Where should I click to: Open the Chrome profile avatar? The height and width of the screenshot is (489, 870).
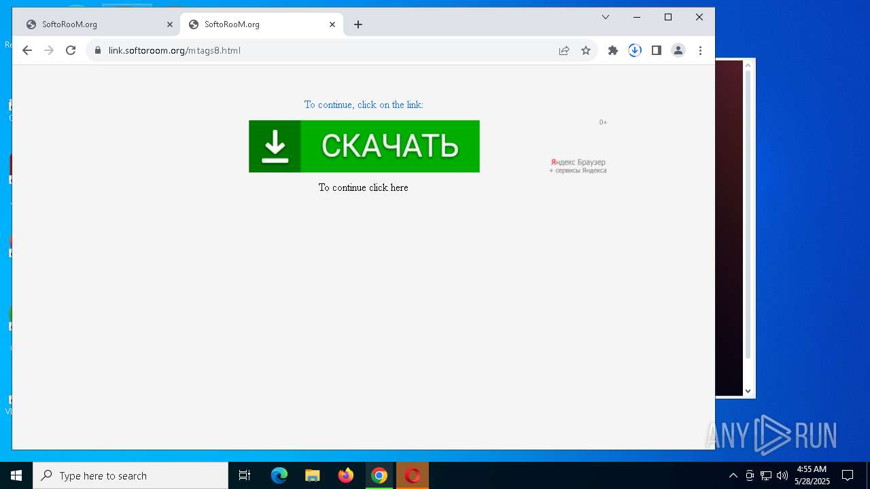click(x=678, y=50)
